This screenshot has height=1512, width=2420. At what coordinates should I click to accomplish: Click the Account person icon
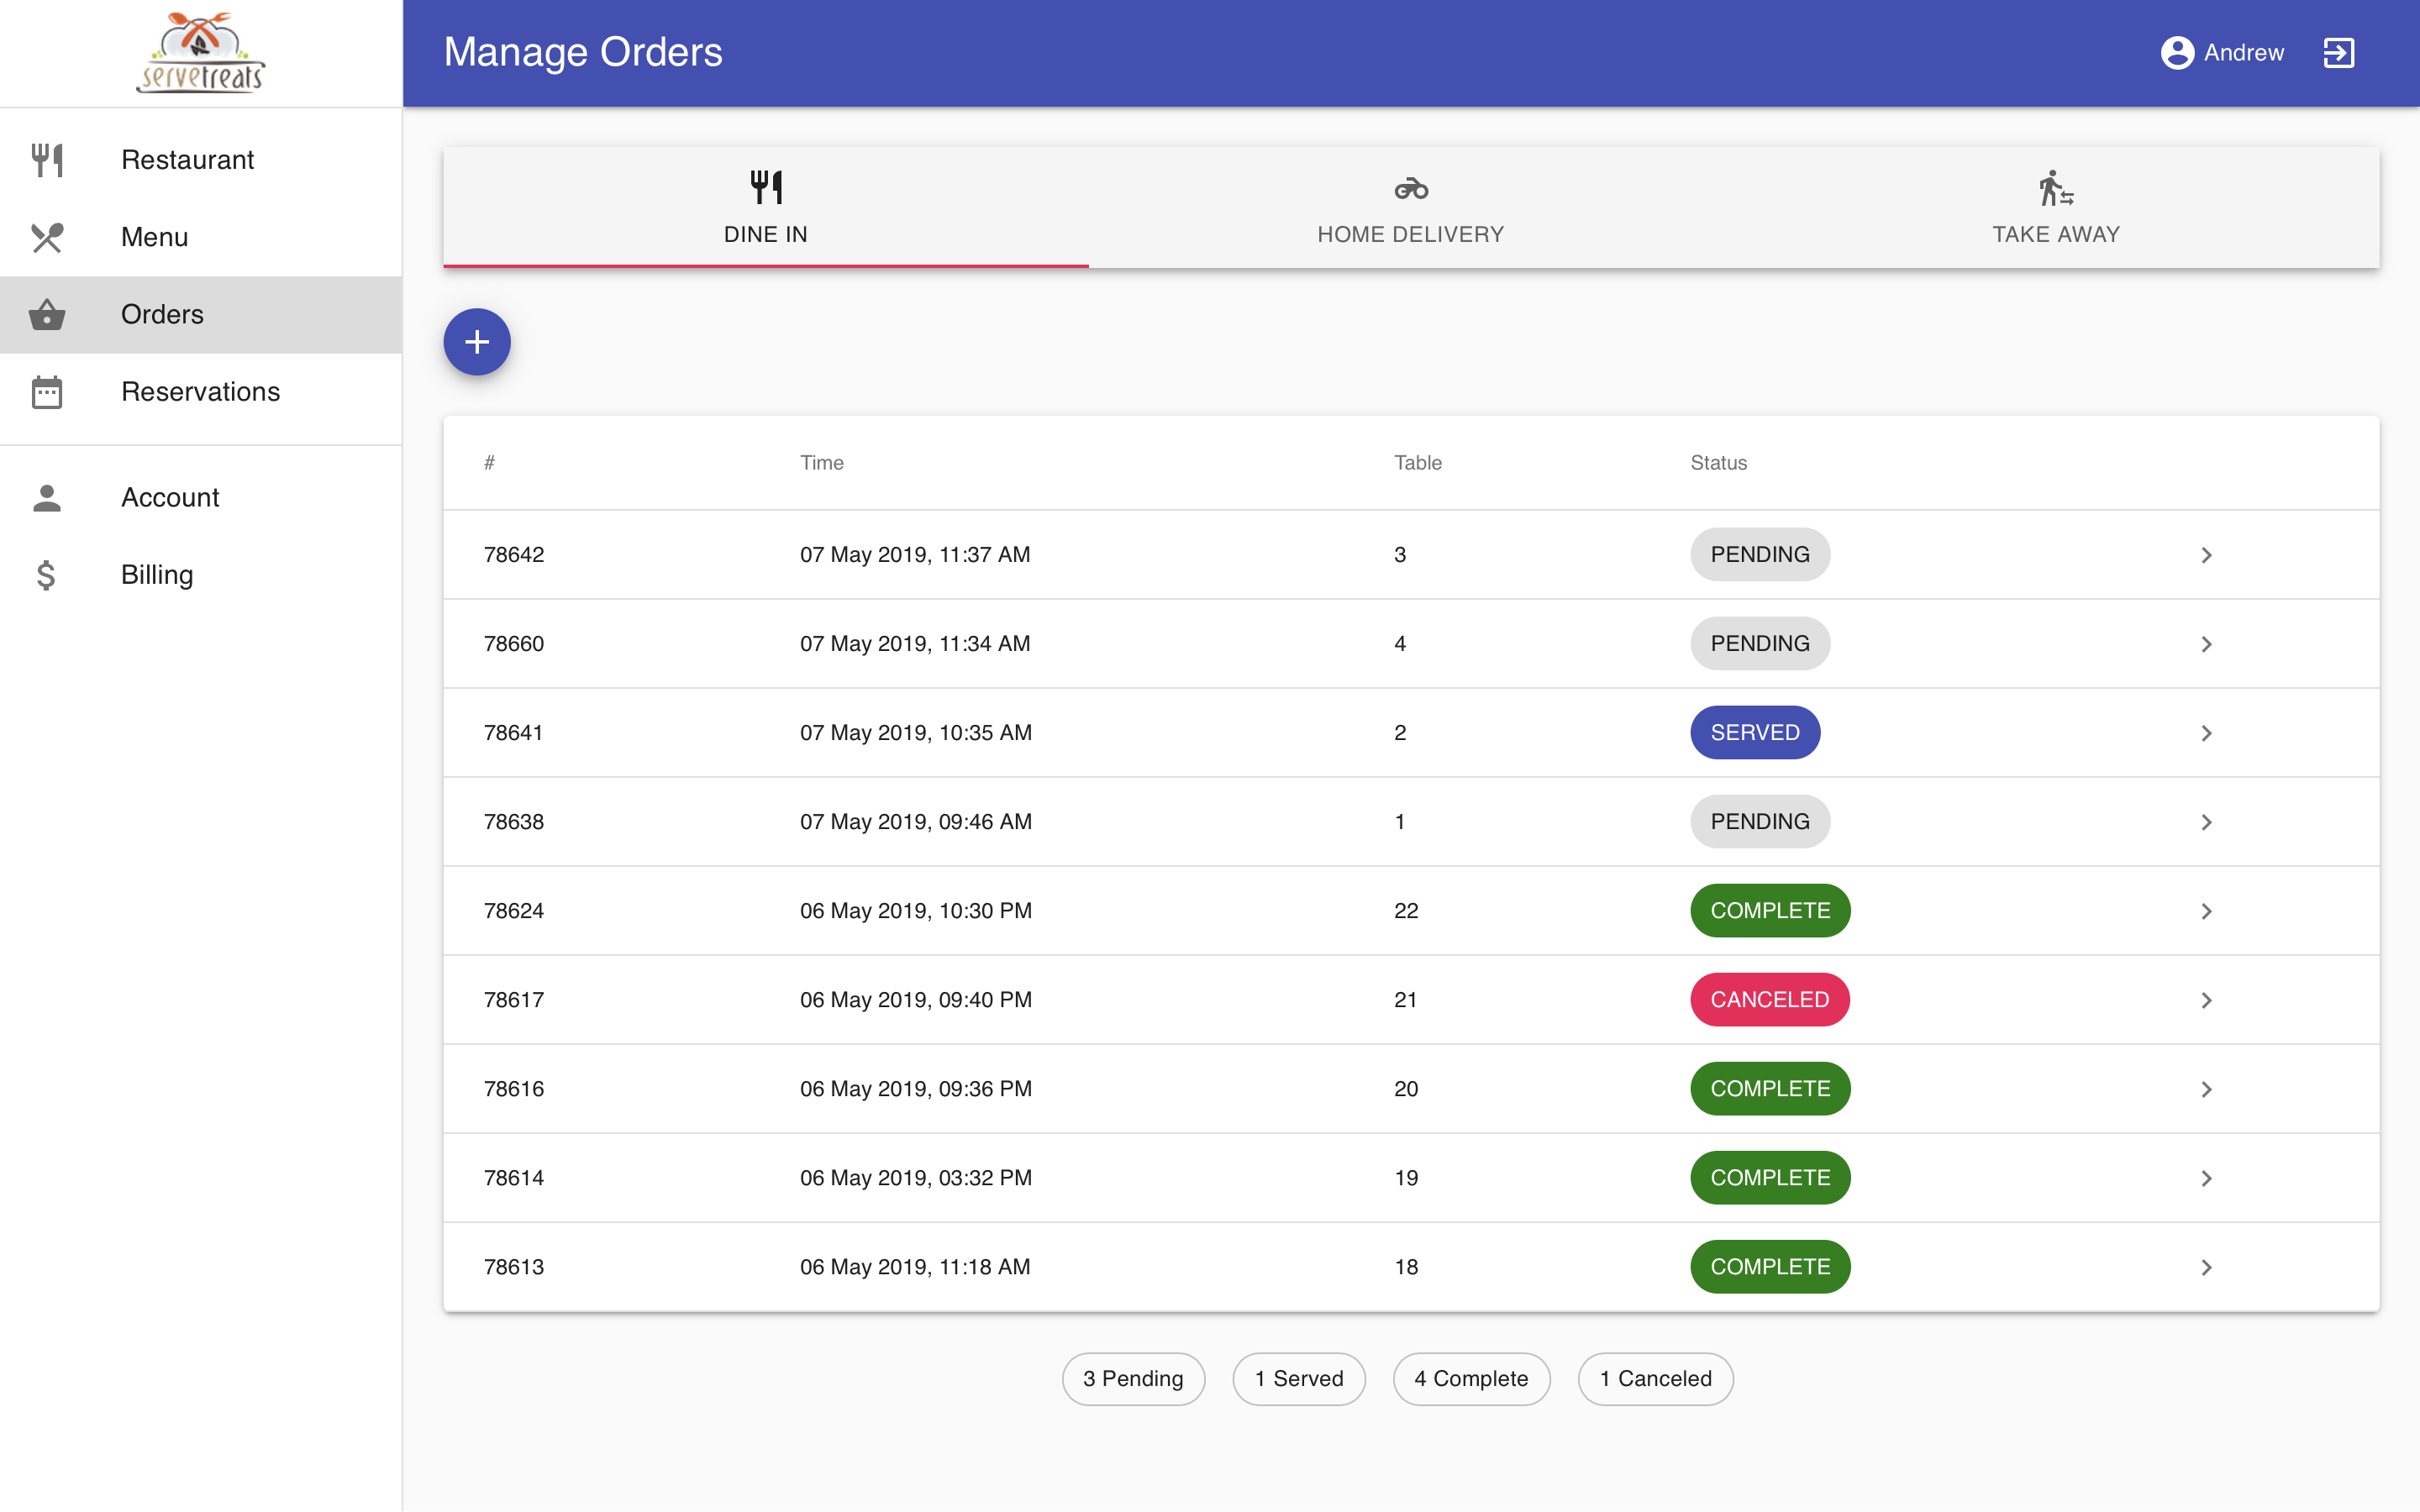click(47, 498)
